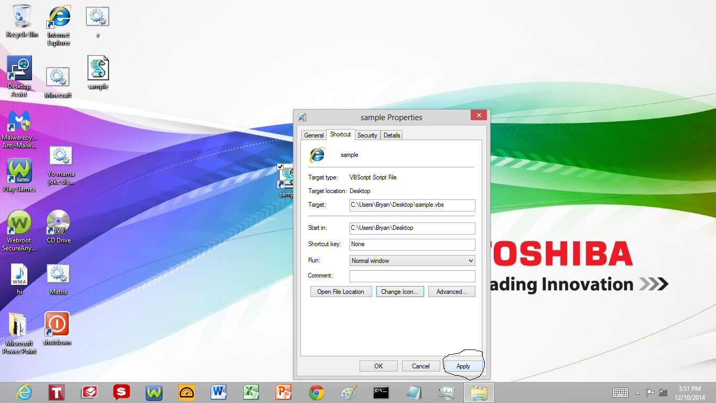Expand the Run window mode dropdown
The height and width of the screenshot is (403, 716).
[470, 260]
